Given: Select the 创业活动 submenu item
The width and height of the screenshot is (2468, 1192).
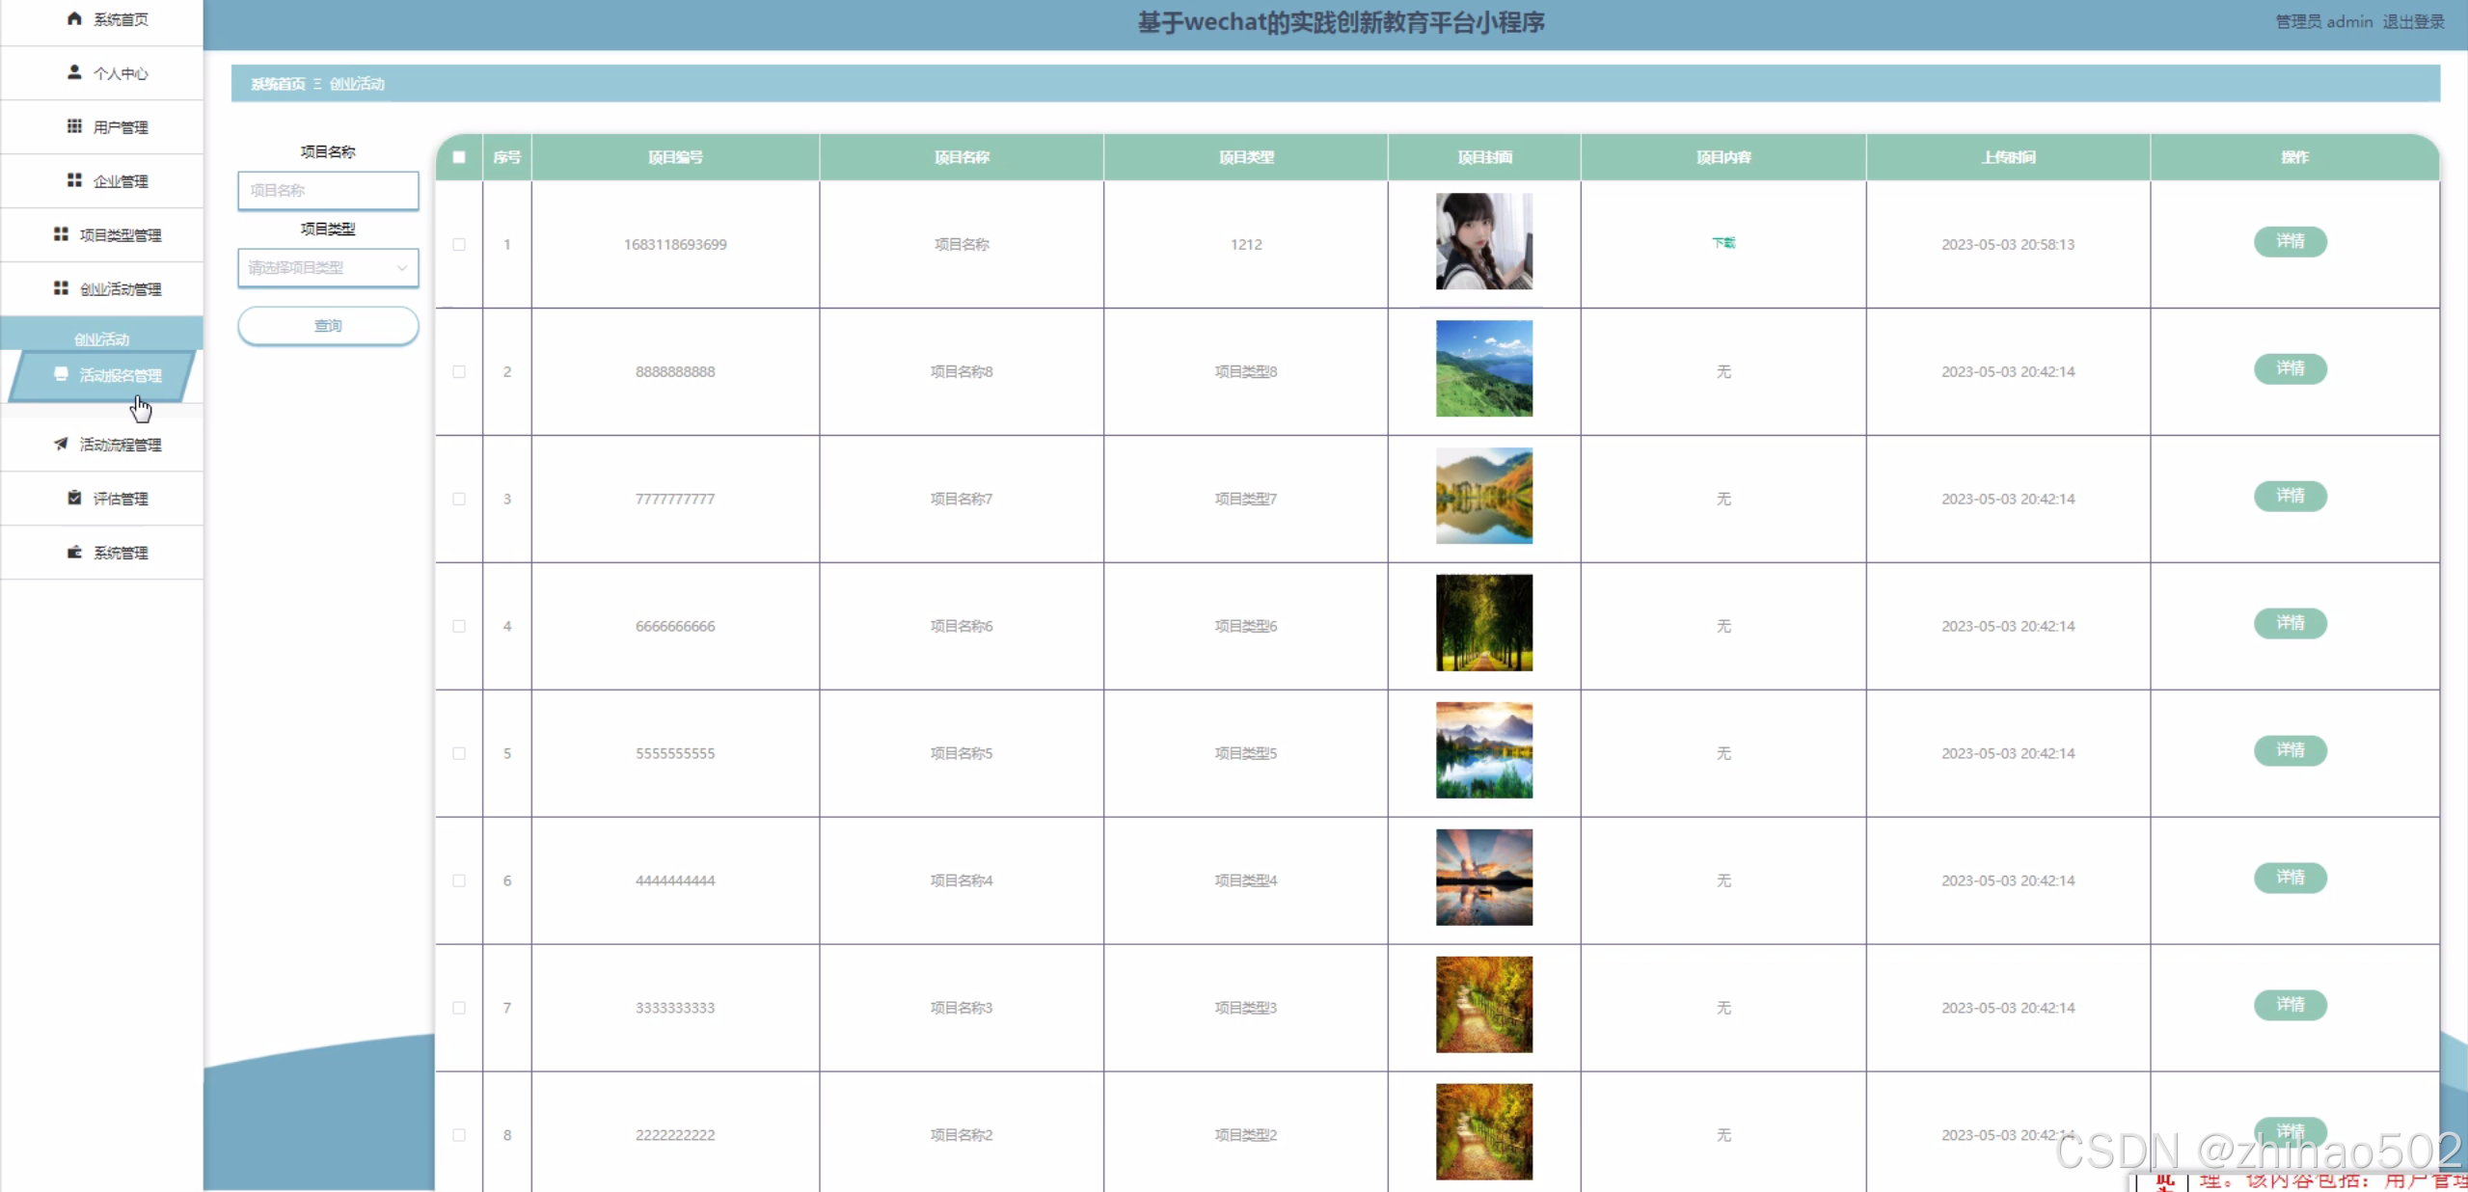Looking at the screenshot, I should point(101,339).
